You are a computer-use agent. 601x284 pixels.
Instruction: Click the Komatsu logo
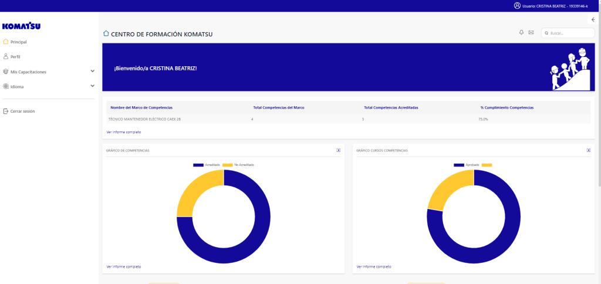coord(21,26)
